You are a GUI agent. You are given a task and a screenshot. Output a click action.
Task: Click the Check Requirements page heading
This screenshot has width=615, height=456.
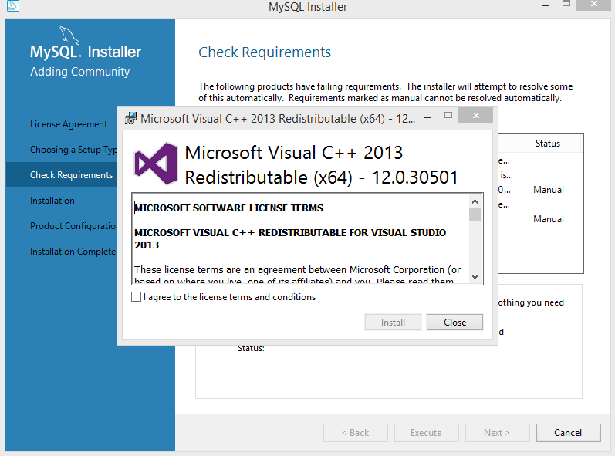265,52
